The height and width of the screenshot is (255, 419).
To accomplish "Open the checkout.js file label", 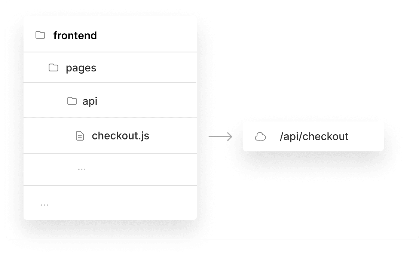I will tap(120, 136).
